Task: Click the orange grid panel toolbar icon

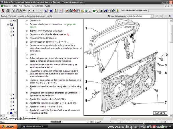Action: [x=67, y=11]
